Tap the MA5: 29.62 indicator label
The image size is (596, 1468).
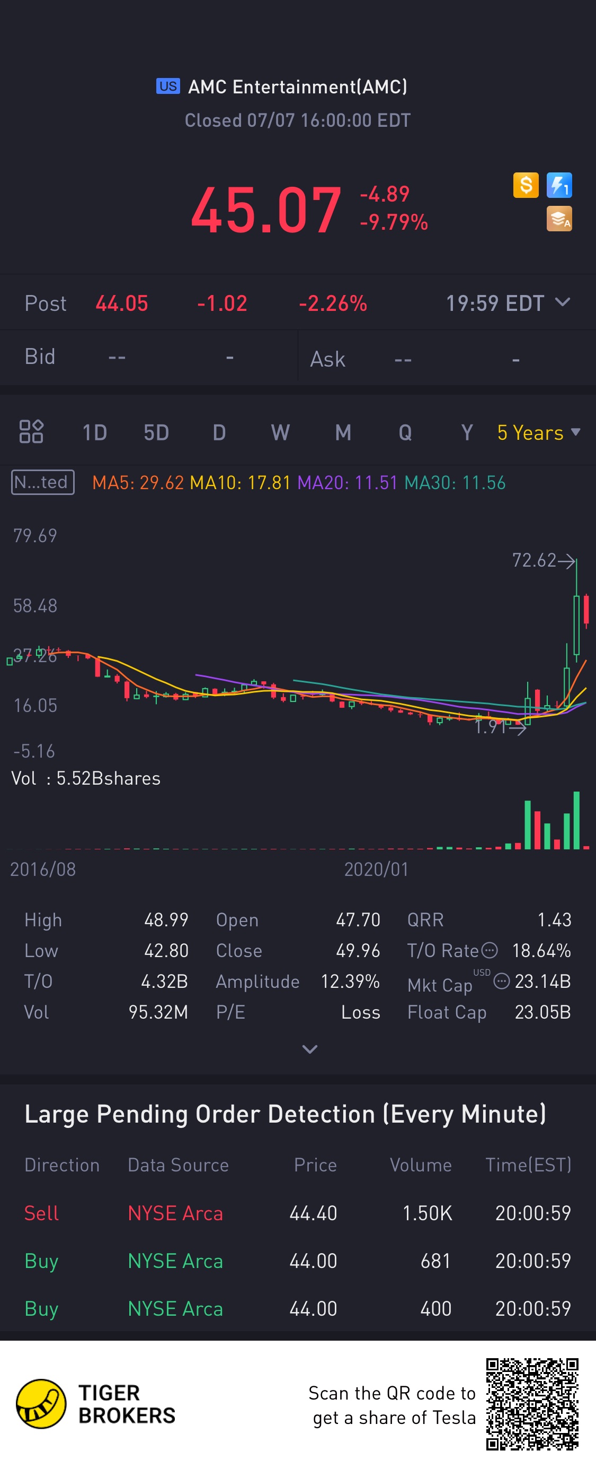point(138,483)
